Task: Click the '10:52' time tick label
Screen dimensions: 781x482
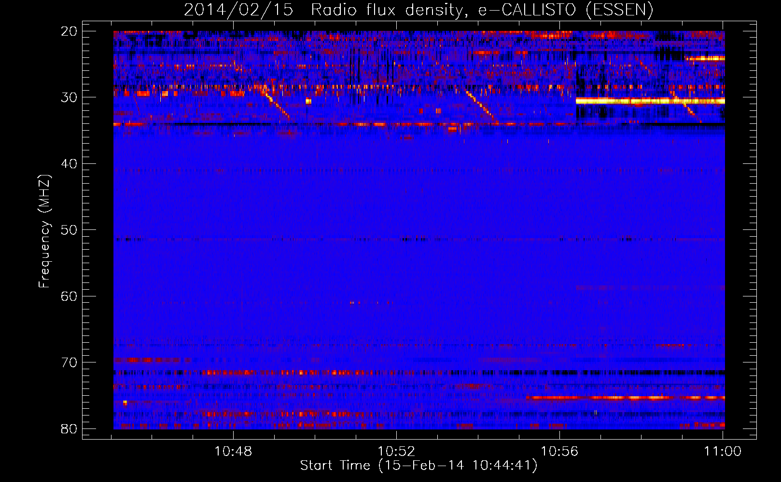Action: (x=396, y=451)
